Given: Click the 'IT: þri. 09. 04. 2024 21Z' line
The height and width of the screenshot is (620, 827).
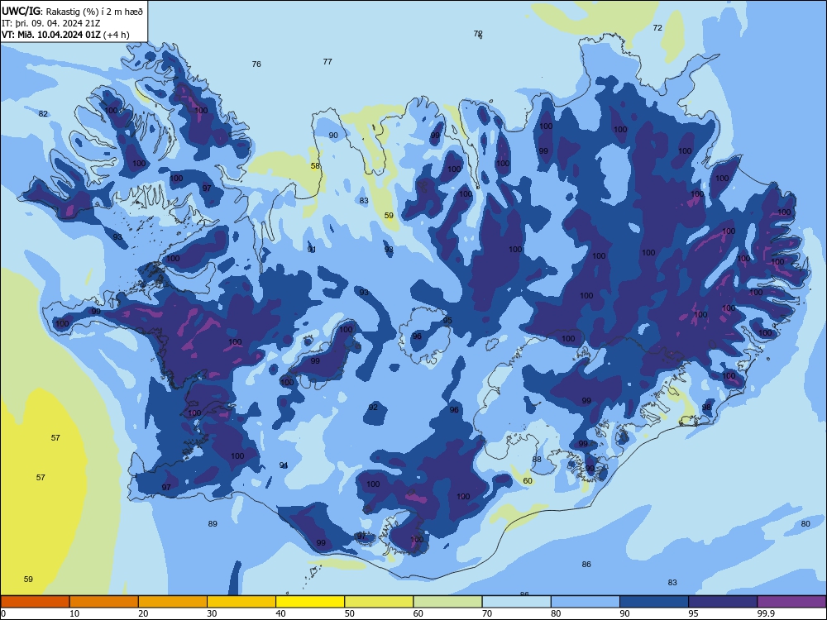Looking at the screenshot, I should coord(51,23).
